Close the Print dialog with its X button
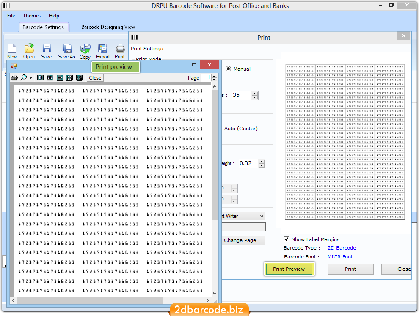419x316 pixels. pos(403,36)
